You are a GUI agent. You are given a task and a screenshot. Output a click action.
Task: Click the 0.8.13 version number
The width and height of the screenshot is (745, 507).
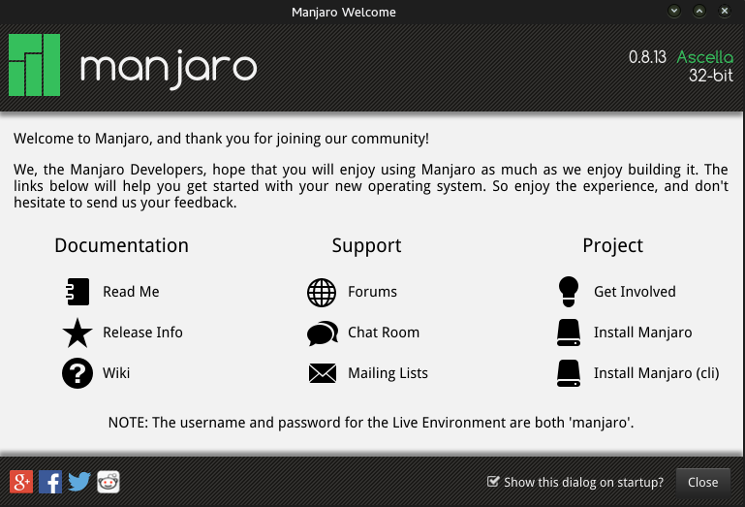point(647,57)
